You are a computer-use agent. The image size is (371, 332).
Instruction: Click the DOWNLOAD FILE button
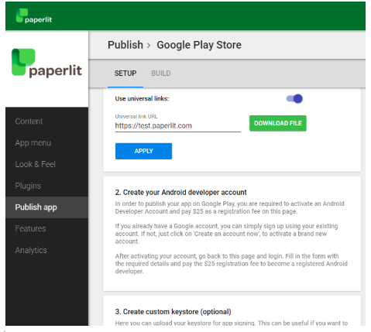point(278,123)
